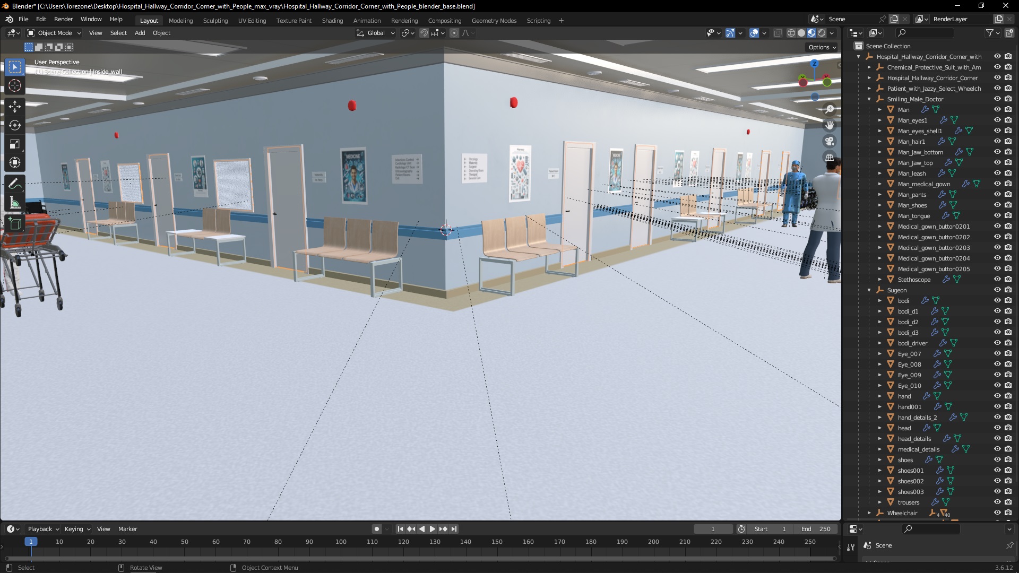Click the current frame number field

(713, 529)
